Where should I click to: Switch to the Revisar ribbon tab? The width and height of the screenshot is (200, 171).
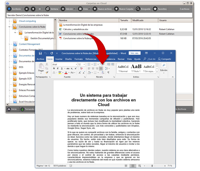tap(121, 59)
